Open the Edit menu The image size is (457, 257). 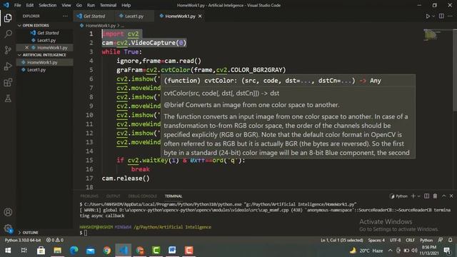pyautogui.click(x=30, y=5)
